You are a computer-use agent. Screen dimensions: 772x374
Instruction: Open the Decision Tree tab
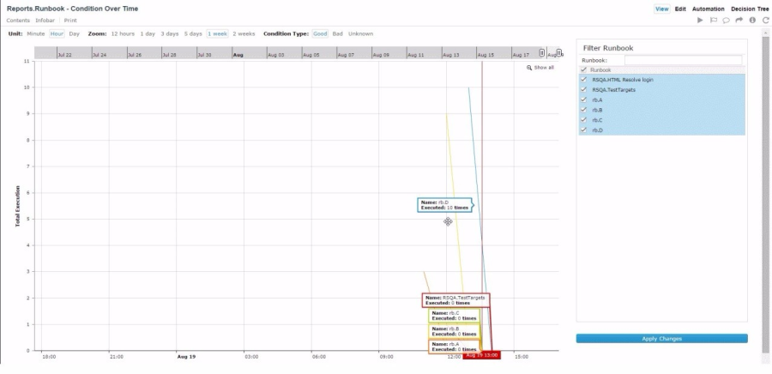coord(749,9)
